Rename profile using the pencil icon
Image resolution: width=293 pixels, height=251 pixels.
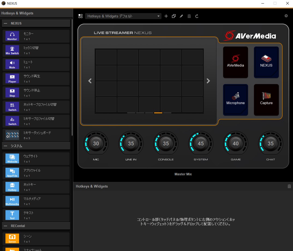click(x=181, y=16)
